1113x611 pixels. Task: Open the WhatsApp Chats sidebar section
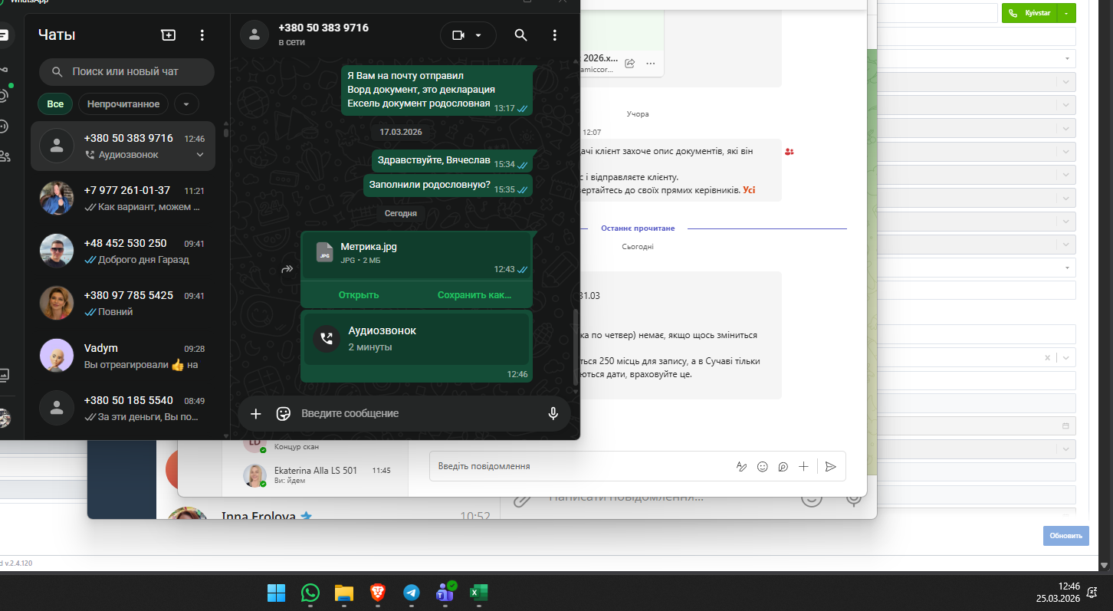click(x=5, y=34)
